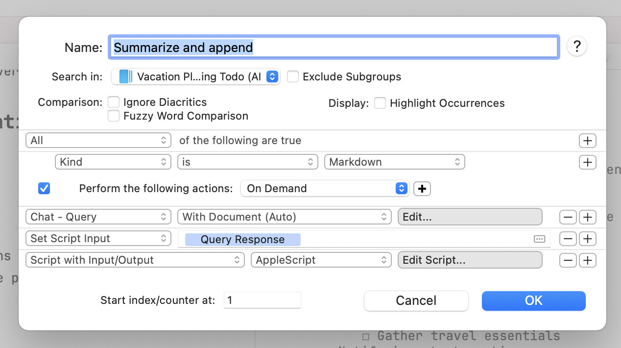Add condition with plus beside 'of the following are true'
This screenshot has width=621, height=348.
coord(587,141)
